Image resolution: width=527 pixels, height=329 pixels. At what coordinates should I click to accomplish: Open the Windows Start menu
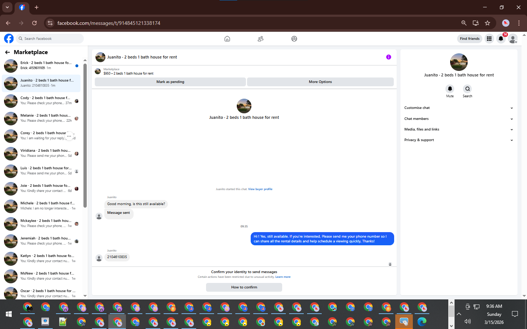(x=9, y=314)
